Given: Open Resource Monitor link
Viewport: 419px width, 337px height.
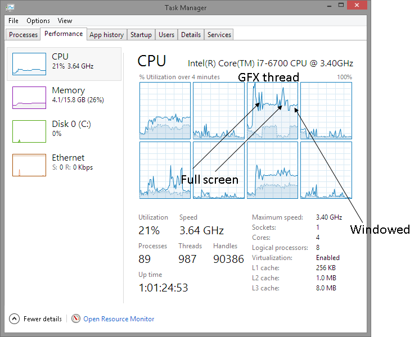Looking at the screenshot, I should pyautogui.click(x=119, y=319).
